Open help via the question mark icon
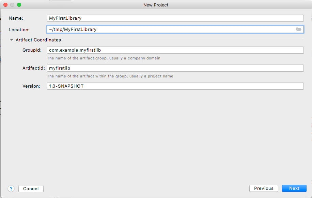Viewport: 312px width, 198px height. (x=11, y=188)
